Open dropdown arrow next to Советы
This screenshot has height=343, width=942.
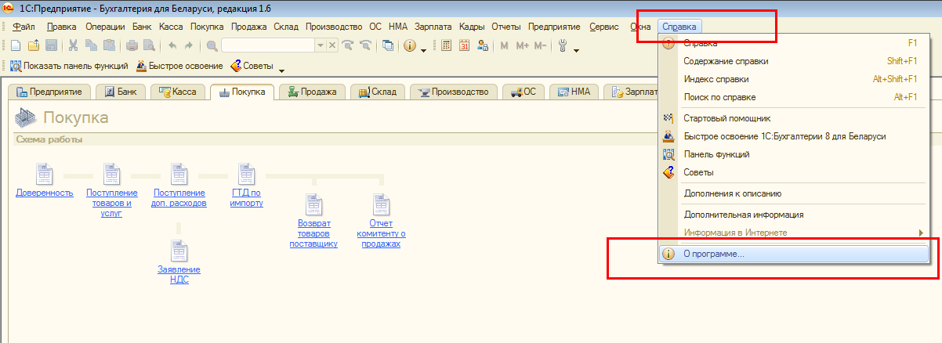pos(281,69)
